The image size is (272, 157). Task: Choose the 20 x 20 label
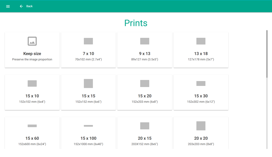point(201,138)
